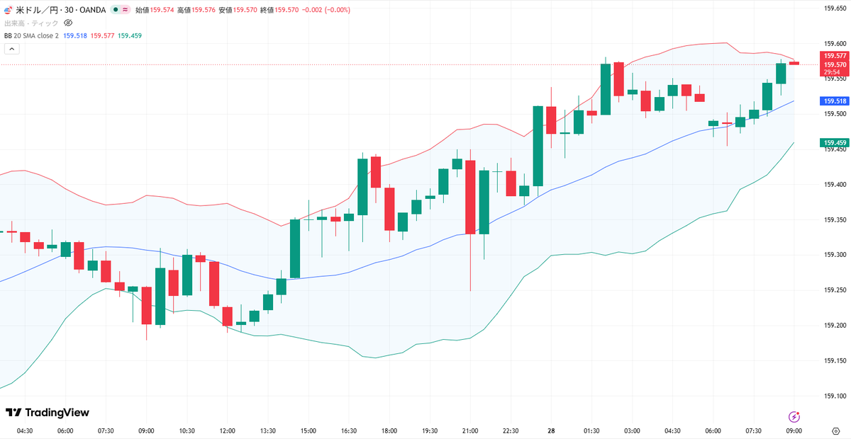Click the red 159.577 price axis label
Viewport: 851px width, 441px height.
834,55
